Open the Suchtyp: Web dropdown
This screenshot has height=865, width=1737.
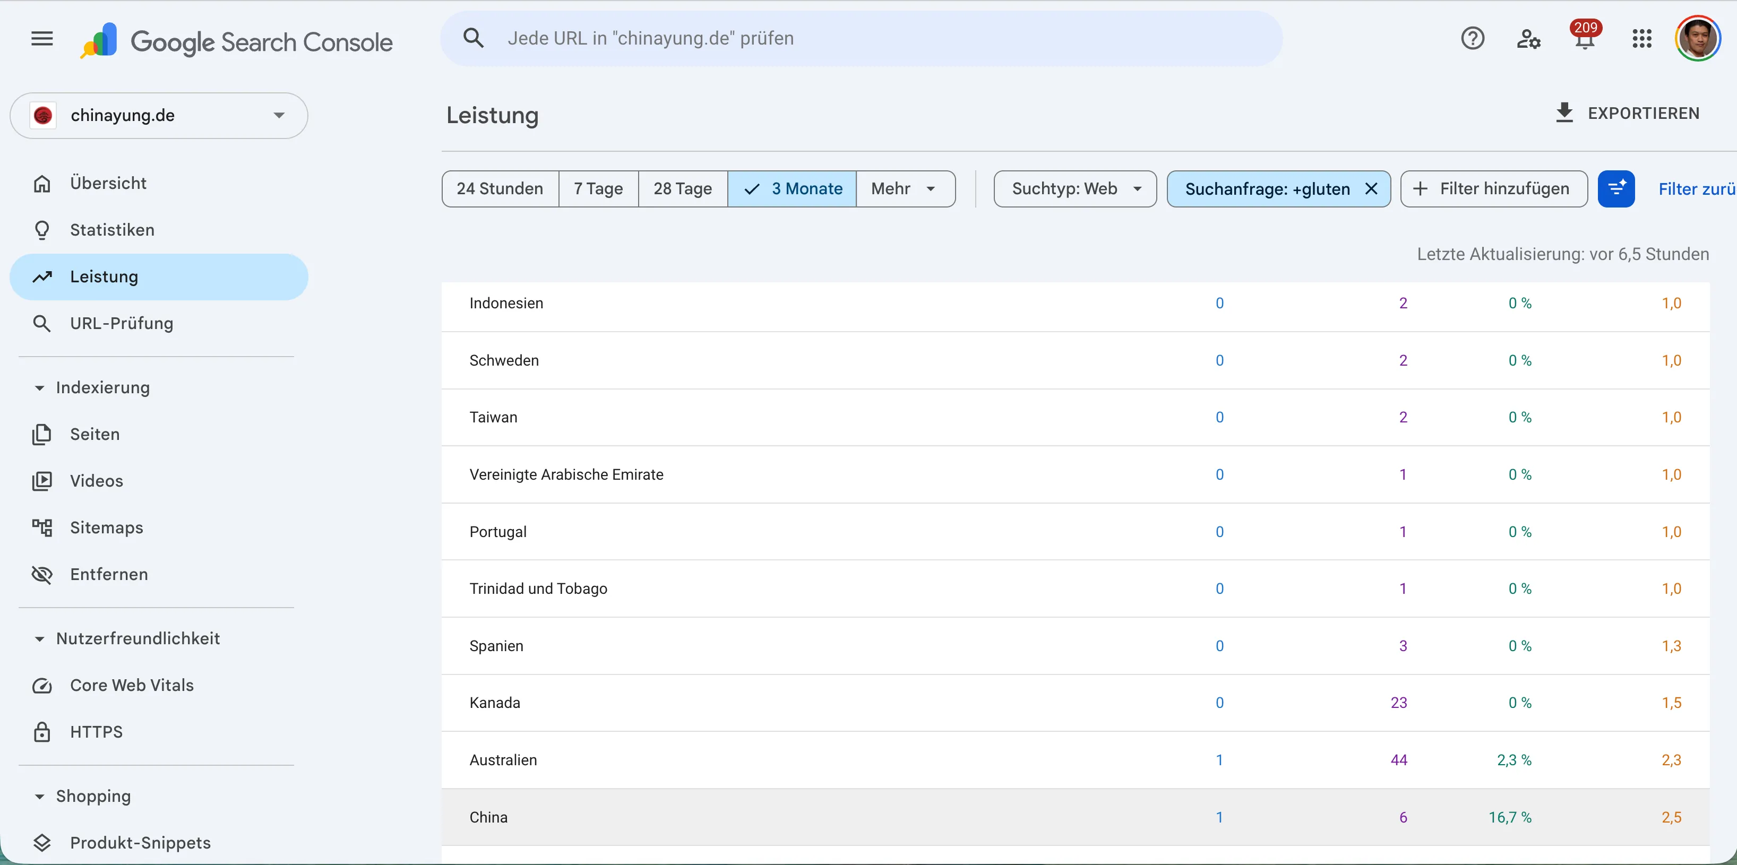coord(1076,189)
